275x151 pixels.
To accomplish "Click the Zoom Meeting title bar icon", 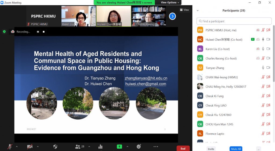I will point(2,3).
